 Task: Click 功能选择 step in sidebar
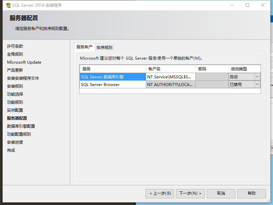pos(15,94)
